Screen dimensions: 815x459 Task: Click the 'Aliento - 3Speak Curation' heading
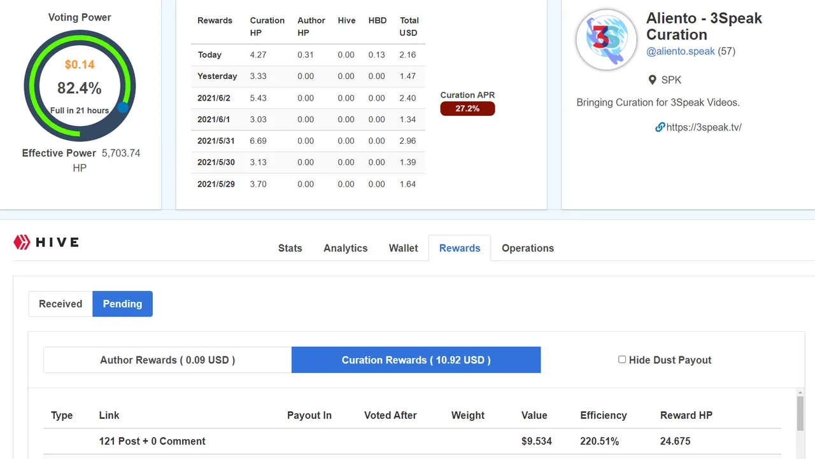point(704,26)
